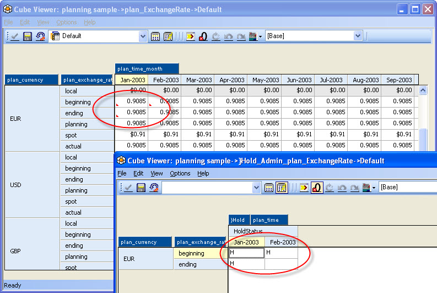
Task: Click yellow arrow export icon in Hold_Admin toolbar
Action: click(x=304, y=188)
